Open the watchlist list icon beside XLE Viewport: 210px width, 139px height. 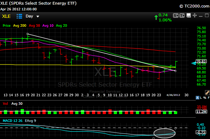tap(19, 16)
